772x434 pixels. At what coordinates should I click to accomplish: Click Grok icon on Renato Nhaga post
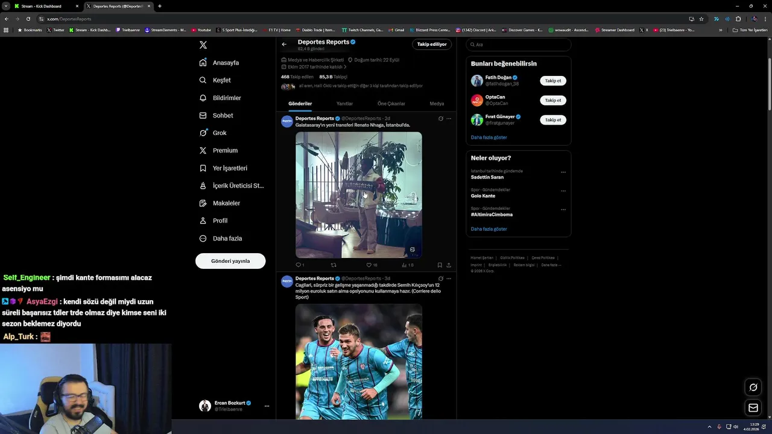pos(441,119)
